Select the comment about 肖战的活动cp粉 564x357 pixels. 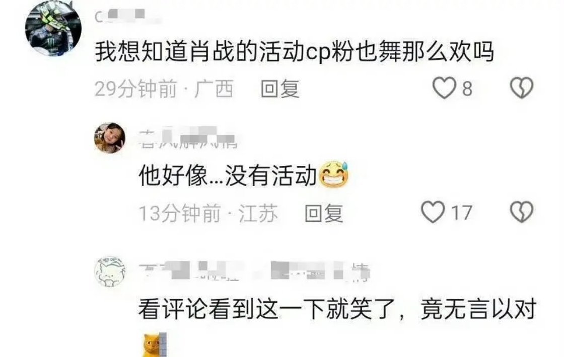(x=294, y=52)
